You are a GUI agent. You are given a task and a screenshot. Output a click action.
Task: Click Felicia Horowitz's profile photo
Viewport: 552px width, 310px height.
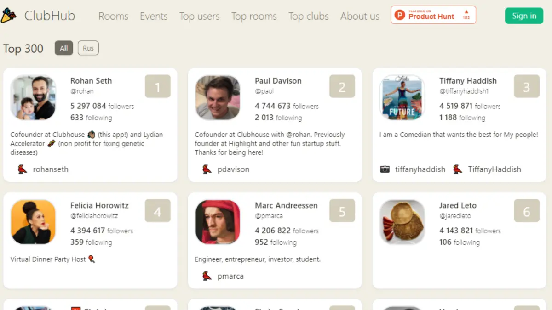(33, 222)
